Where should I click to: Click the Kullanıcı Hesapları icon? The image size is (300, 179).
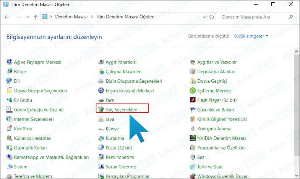pyautogui.click(x=9, y=138)
